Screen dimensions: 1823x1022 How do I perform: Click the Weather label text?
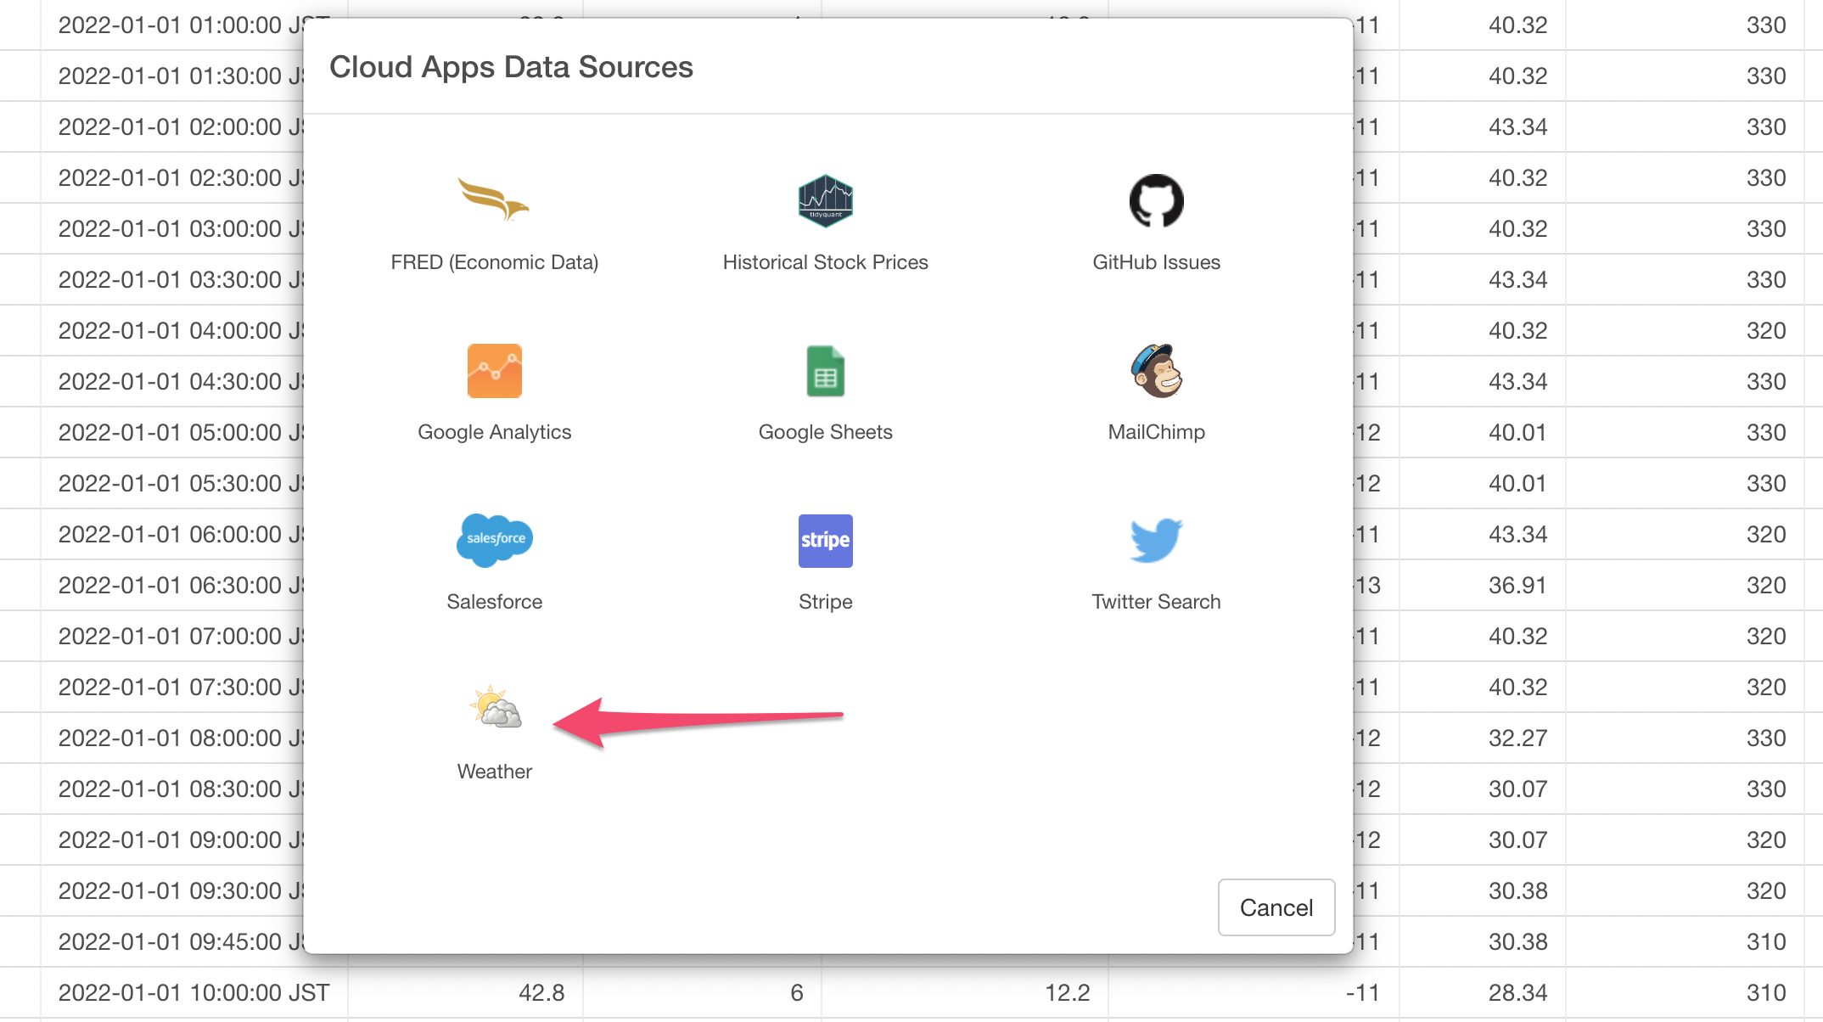(494, 772)
